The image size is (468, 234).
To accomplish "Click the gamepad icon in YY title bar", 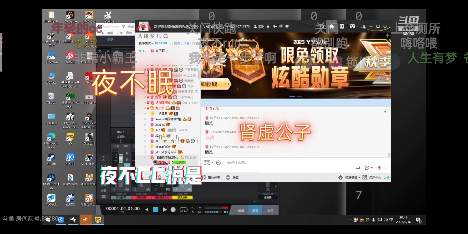I will pos(352,26).
